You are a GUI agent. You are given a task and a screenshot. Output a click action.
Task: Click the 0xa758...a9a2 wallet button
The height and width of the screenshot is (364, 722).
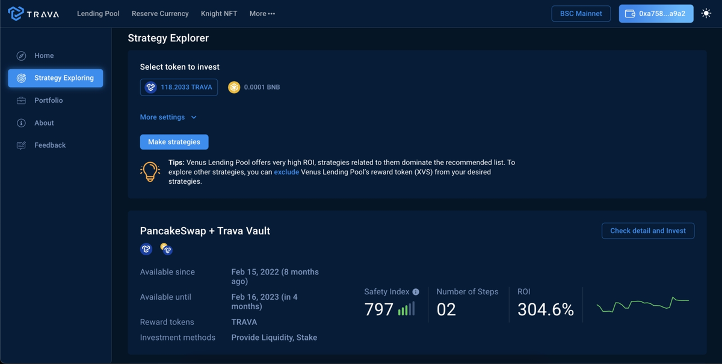tap(656, 14)
